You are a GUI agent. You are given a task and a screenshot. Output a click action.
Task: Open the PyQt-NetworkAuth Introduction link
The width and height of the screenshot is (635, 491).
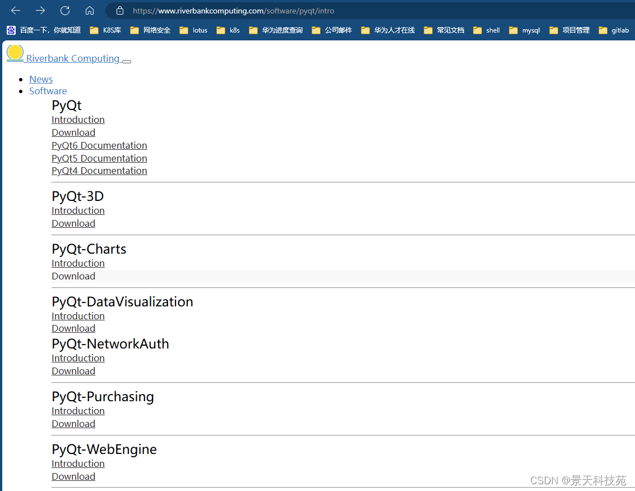tap(78, 358)
